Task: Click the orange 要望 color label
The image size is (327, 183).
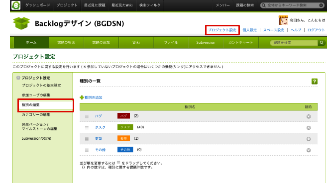Action: coord(123,138)
